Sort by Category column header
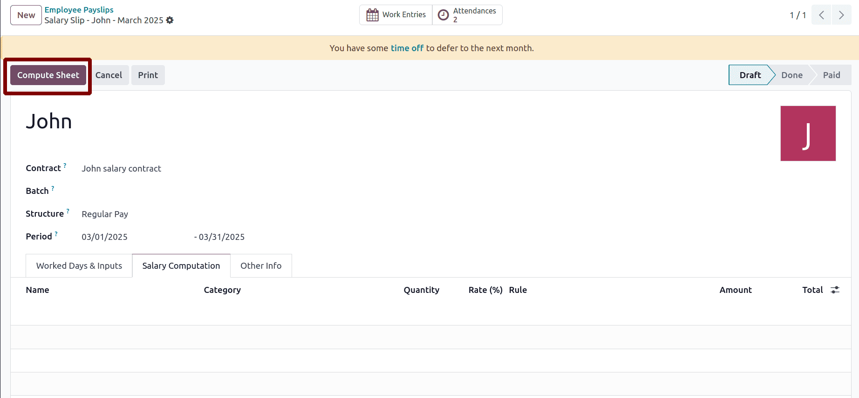This screenshot has width=859, height=398. (222, 290)
